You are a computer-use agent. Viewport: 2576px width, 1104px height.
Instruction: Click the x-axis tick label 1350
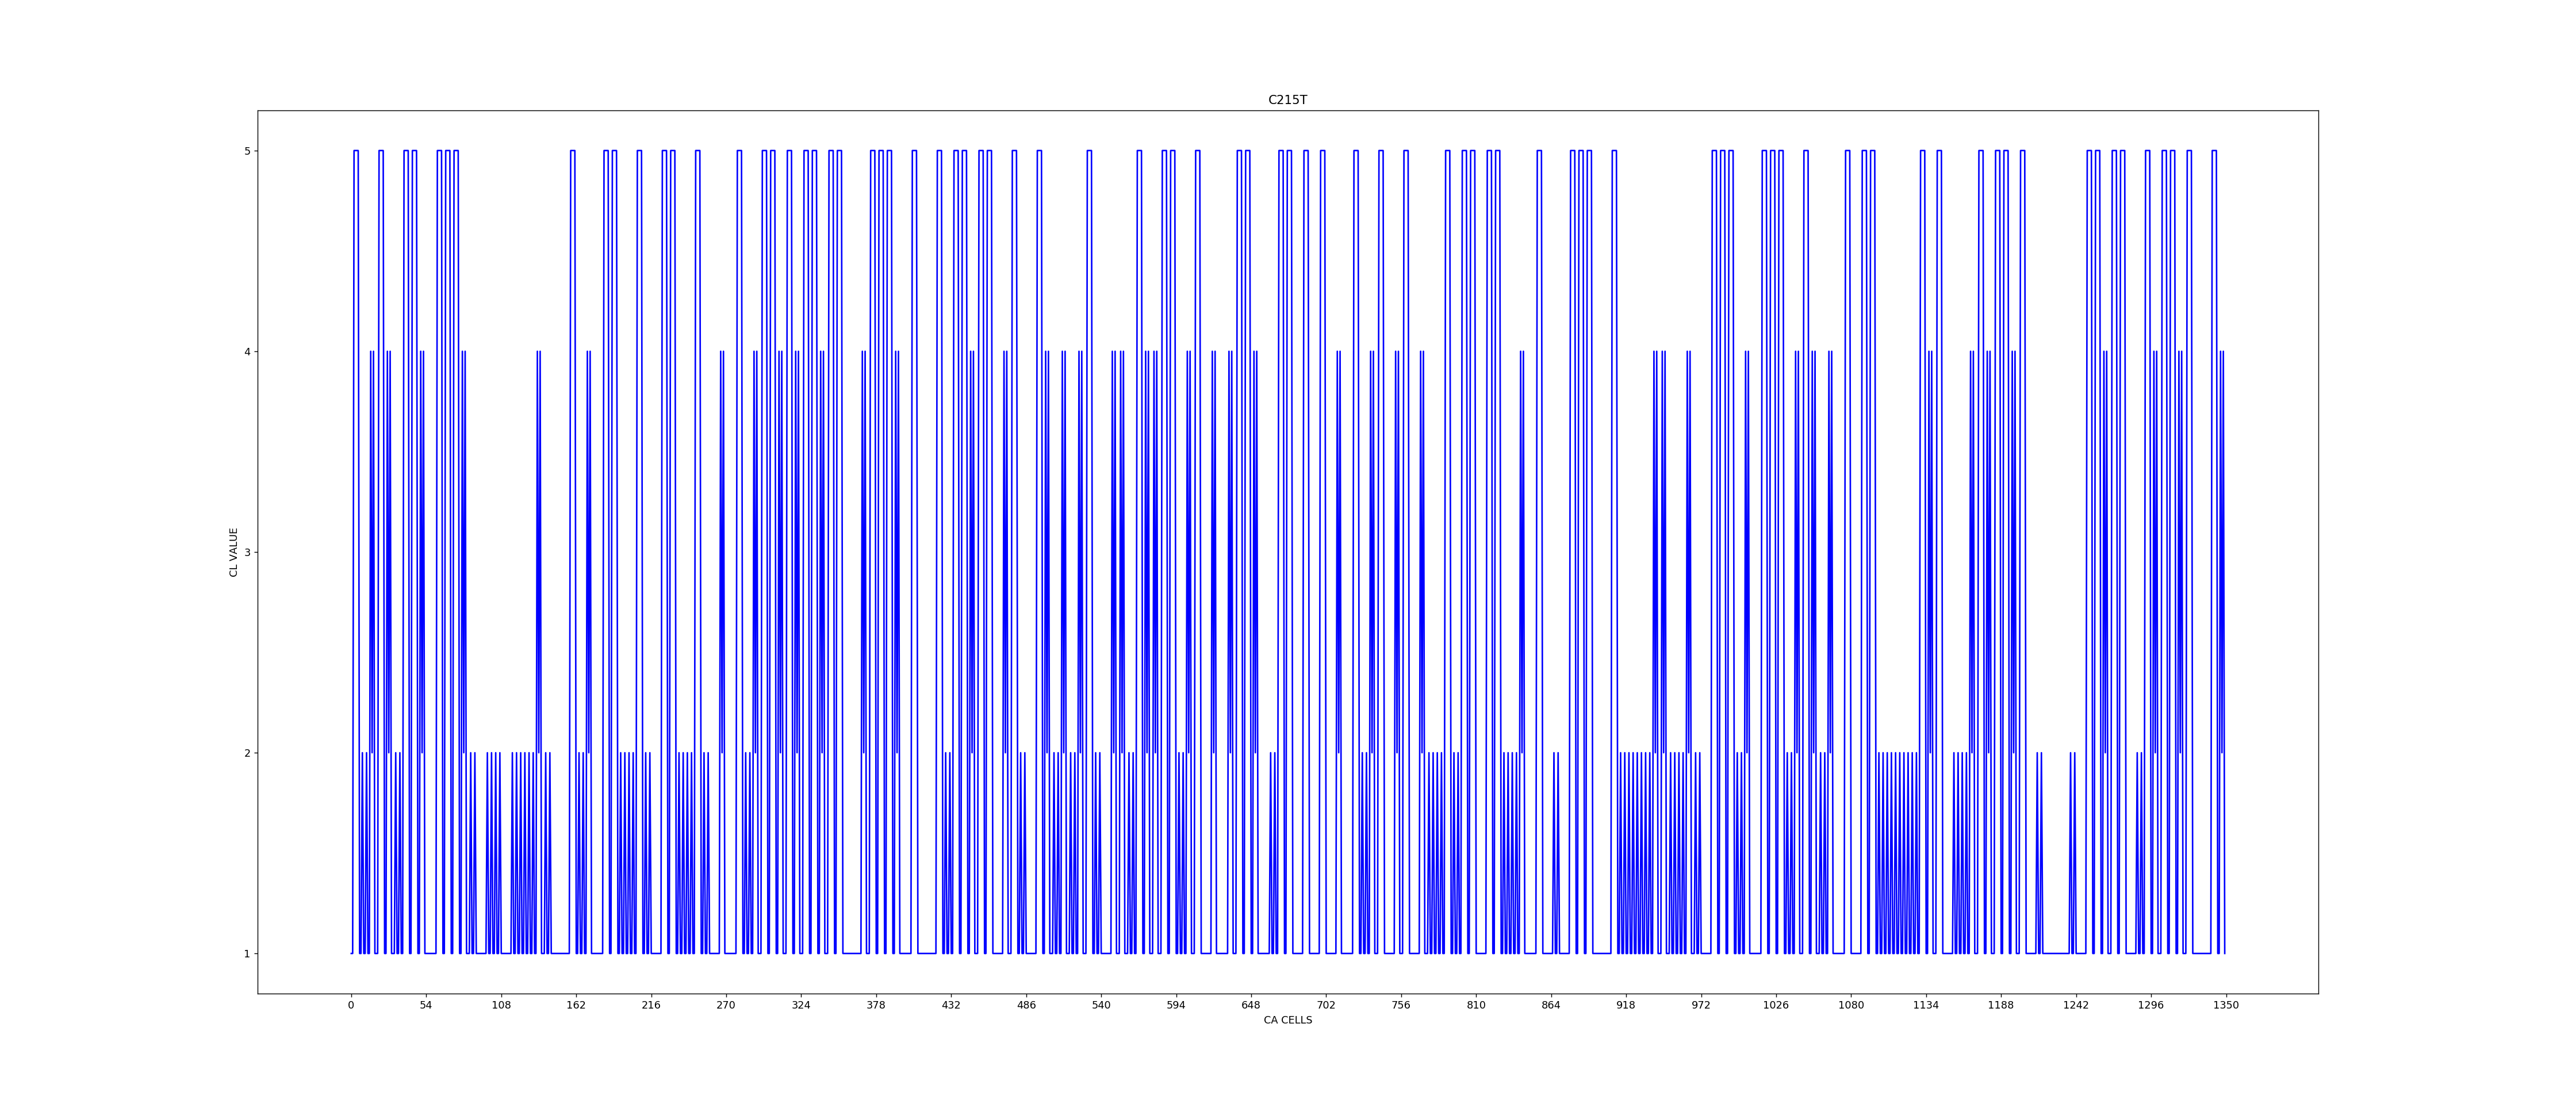click(2226, 1005)
